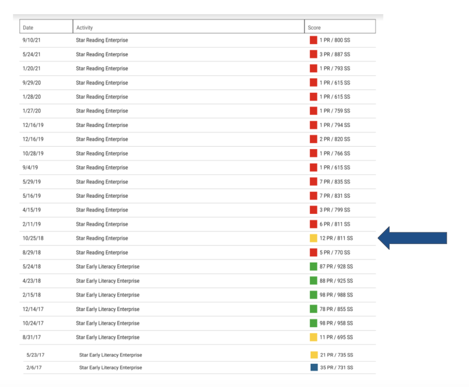
Task: Select the date 10/24/17
Action: 33,323
